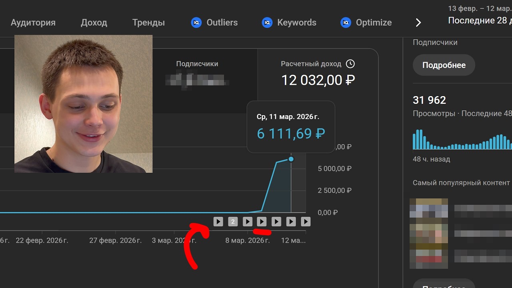Switch to the Доход tab
The height and width of the screenshot is (288, 512).
(94, 22)
